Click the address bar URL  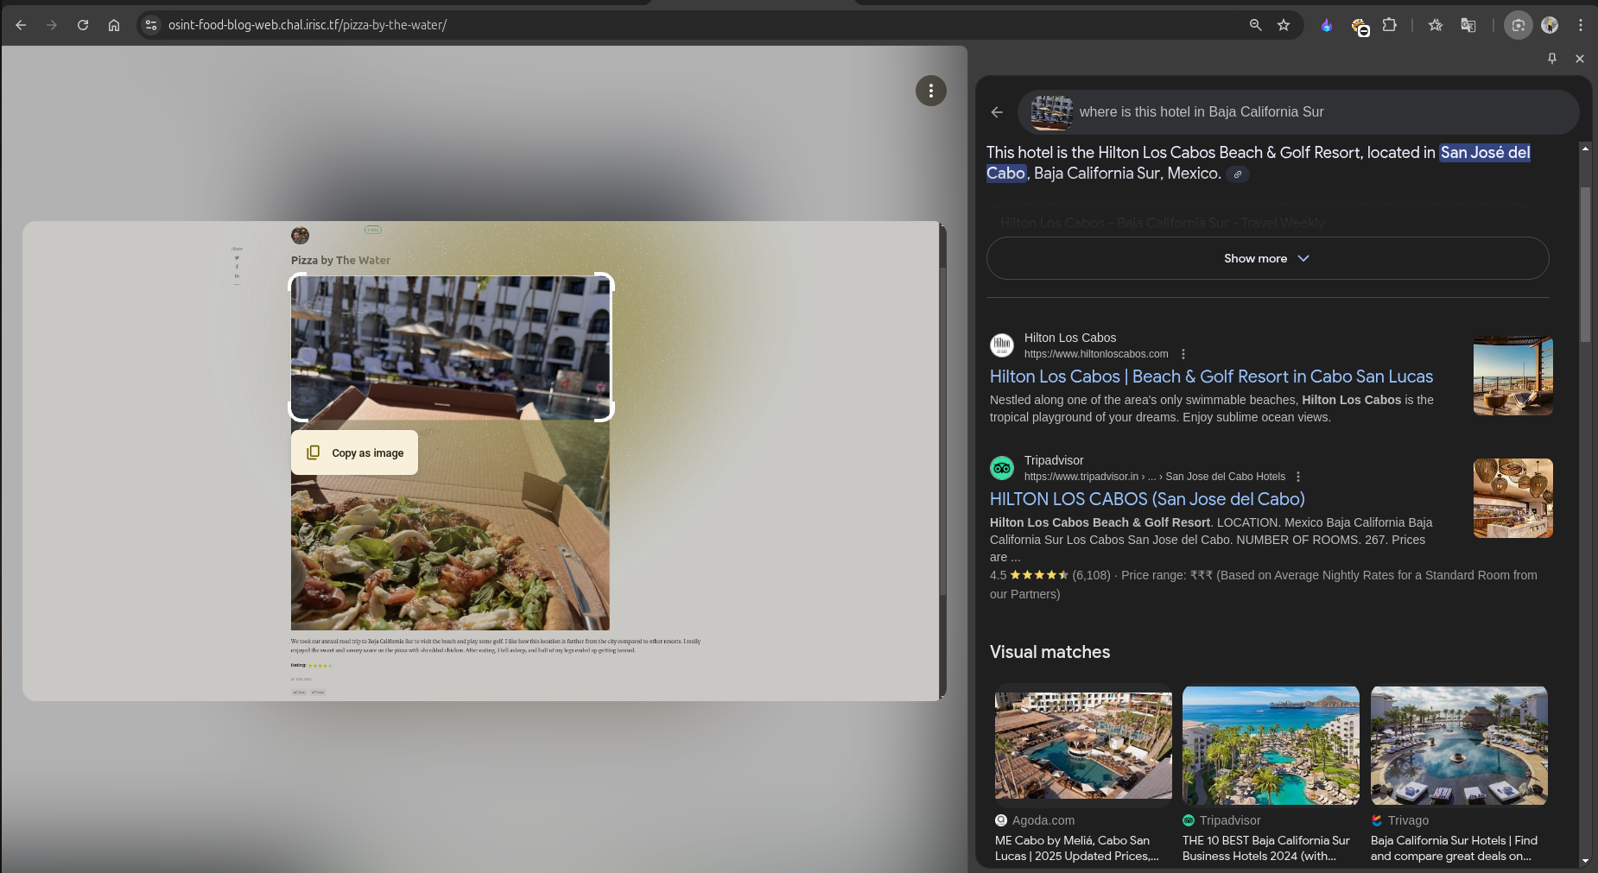[308, 25]
